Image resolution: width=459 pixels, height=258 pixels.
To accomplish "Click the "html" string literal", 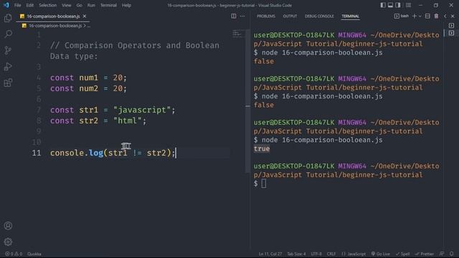I will pos(128,121).
